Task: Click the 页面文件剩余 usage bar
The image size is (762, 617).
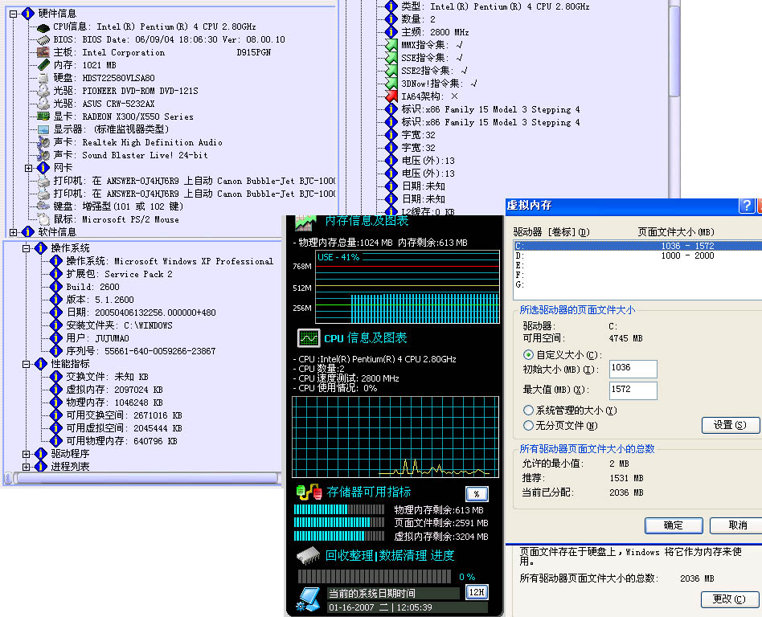Action: pos(339,522)
